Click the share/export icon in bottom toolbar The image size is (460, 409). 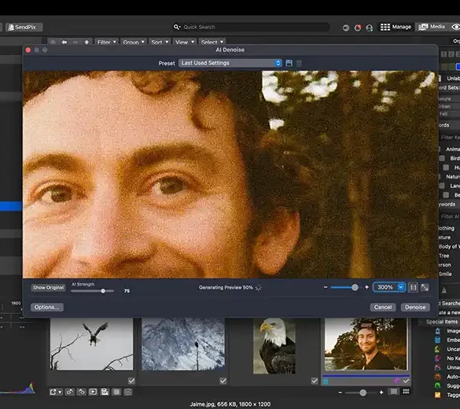[53, 392]
